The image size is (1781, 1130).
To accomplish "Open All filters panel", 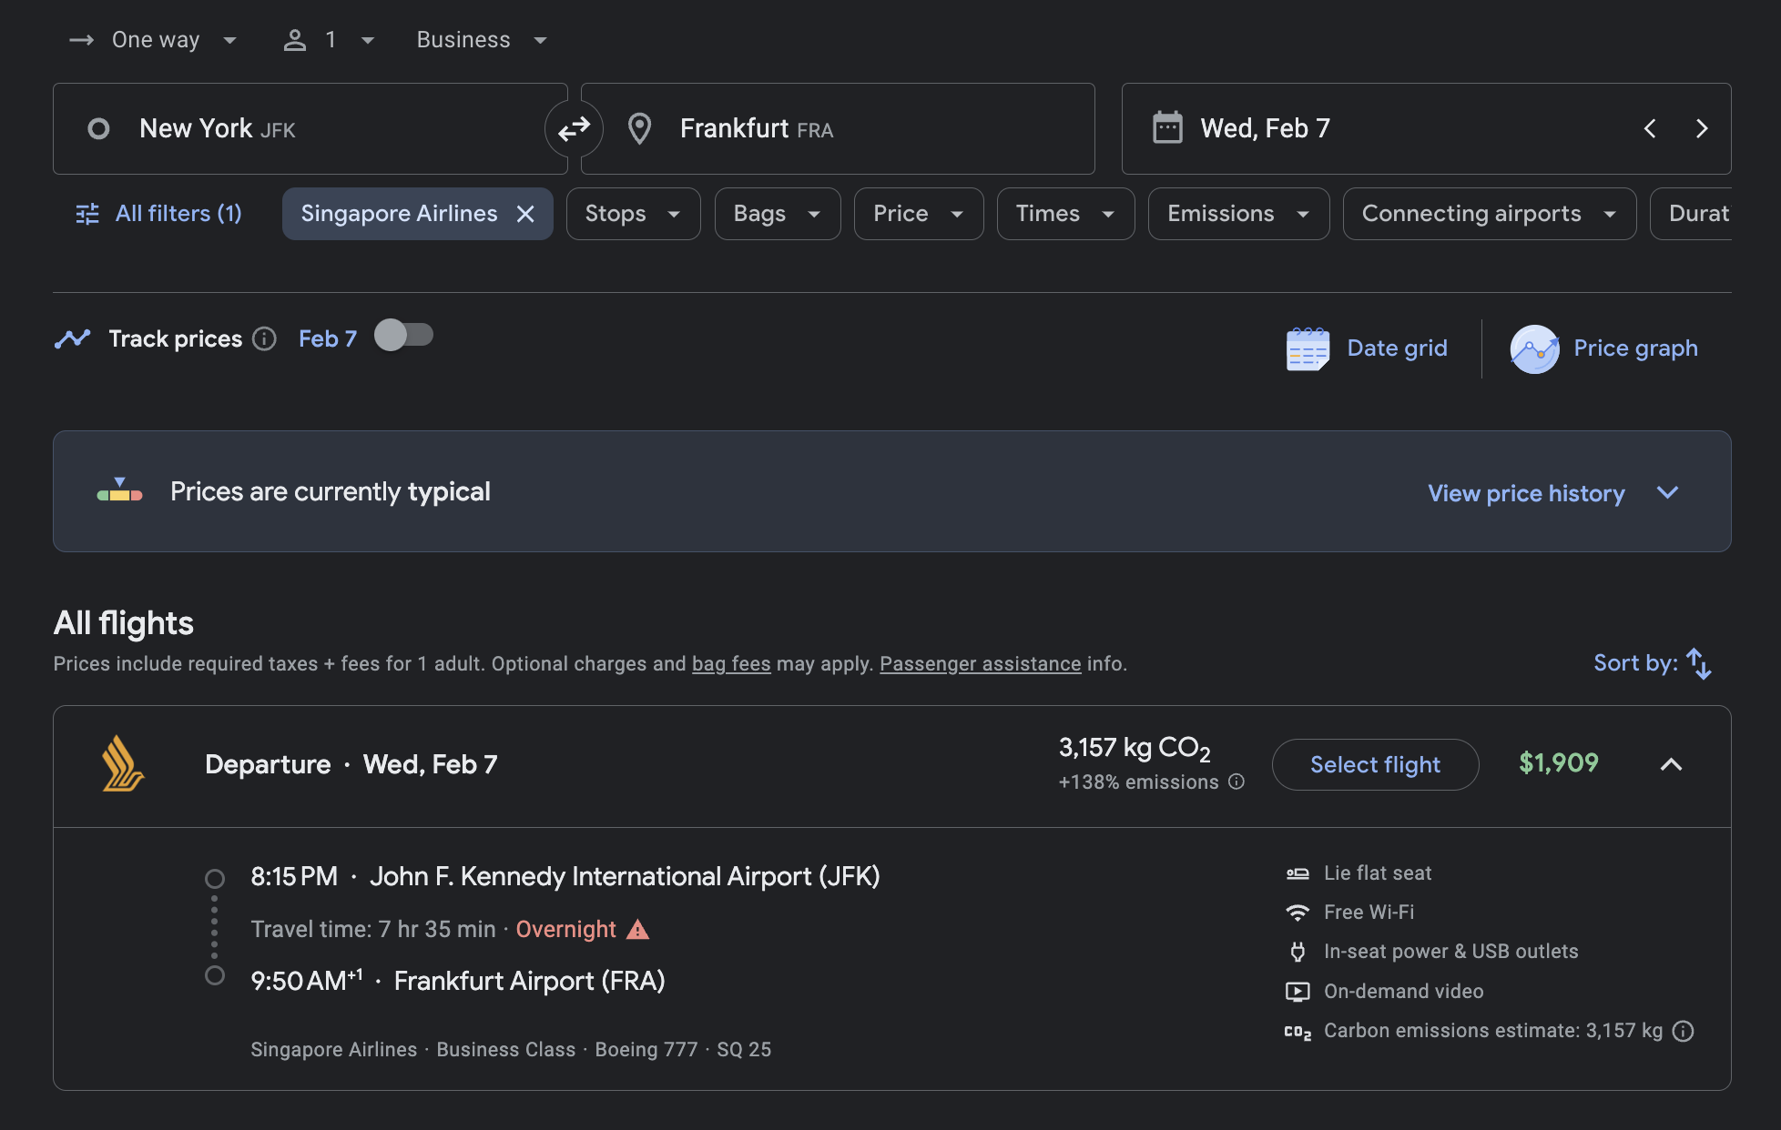I will (158, 214).
